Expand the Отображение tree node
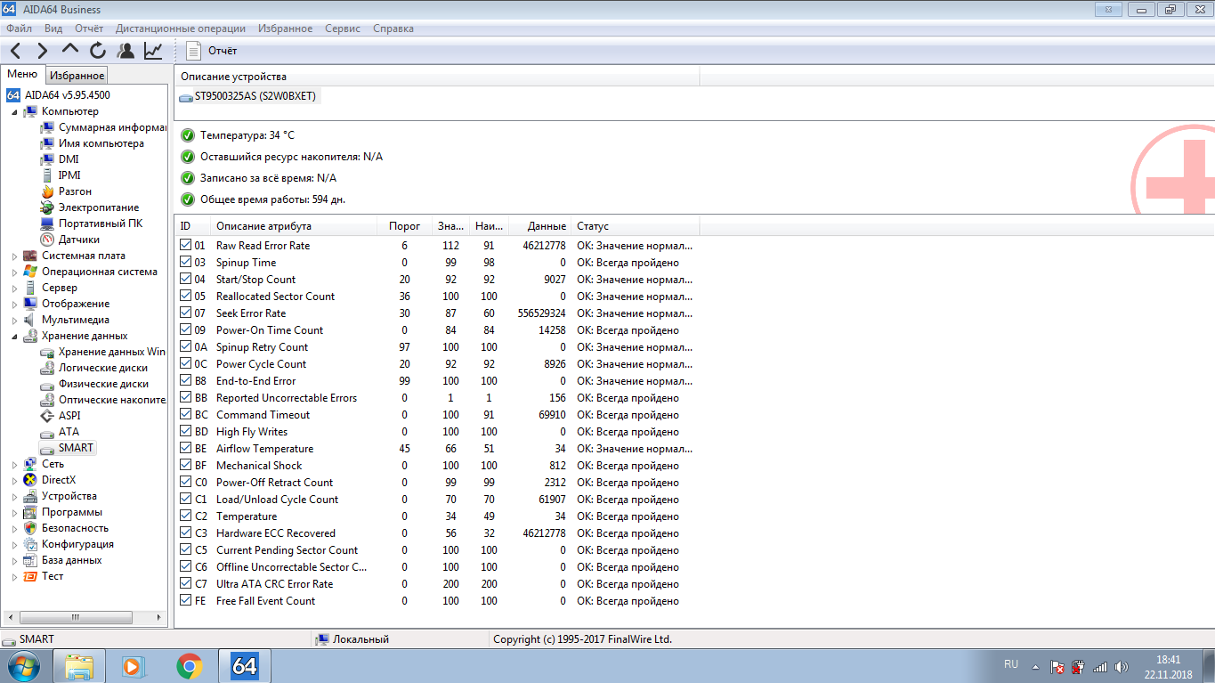This screenshot has height=683, width=1215. [14, 305]
